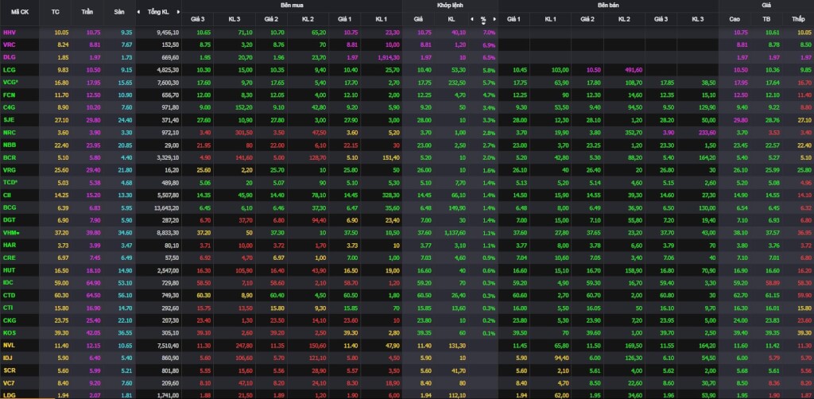Click CII buy volume 328,30
The height and width of the screenshot is (399, 814).
(x=391, y=195)
